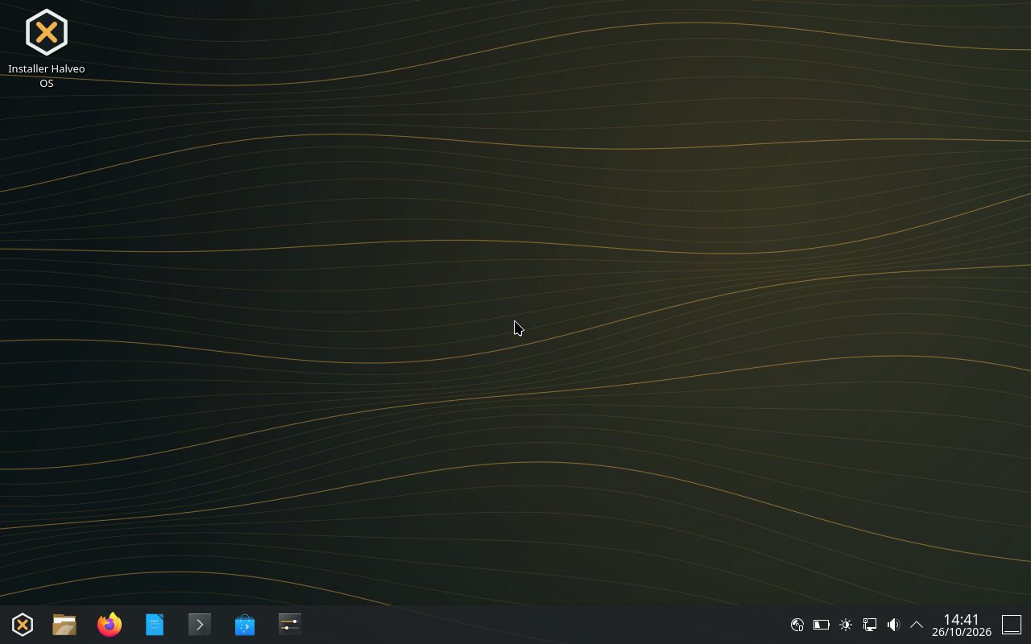1031x644 pixels.
Task: Open the Installer Halveo OS desktop icon
Action: tap(46, 48)
